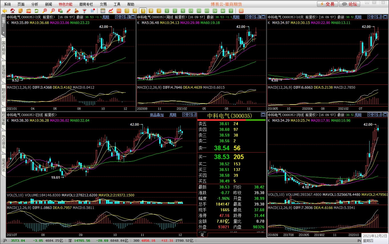Select the 60-minute period button
Screen dimensions: 389x244
(207, 11)
